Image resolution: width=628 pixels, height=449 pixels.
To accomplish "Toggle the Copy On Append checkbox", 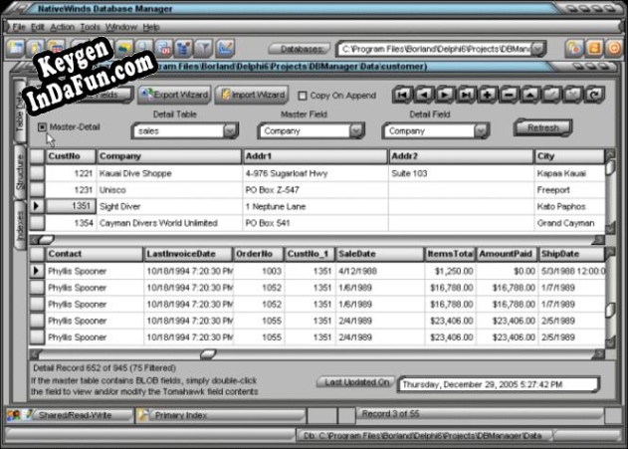I will 303,96.
